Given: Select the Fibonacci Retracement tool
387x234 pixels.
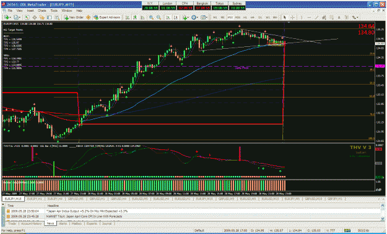Looking at the screenshot, I should click(x=331, y=17).
